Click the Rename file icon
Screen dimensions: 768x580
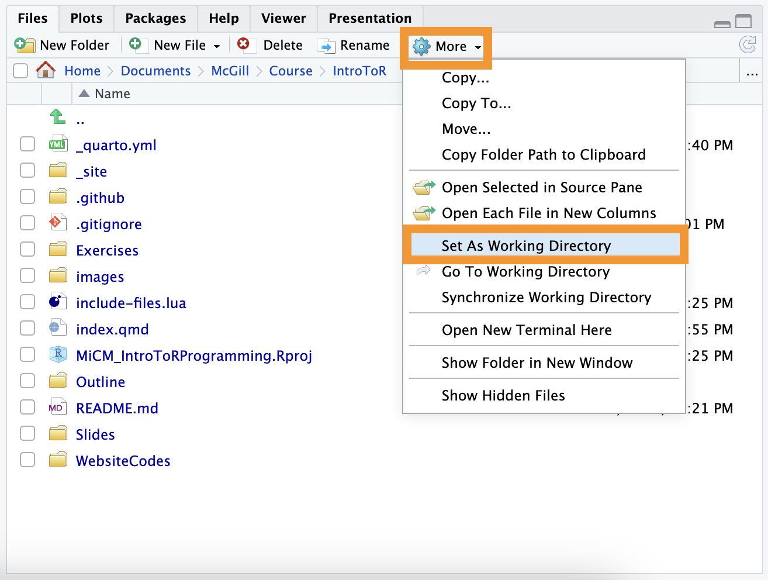coord(326,46)
